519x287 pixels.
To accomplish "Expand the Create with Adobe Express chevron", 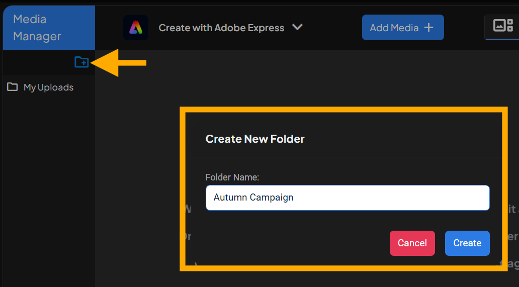I will tap(298, 27).
